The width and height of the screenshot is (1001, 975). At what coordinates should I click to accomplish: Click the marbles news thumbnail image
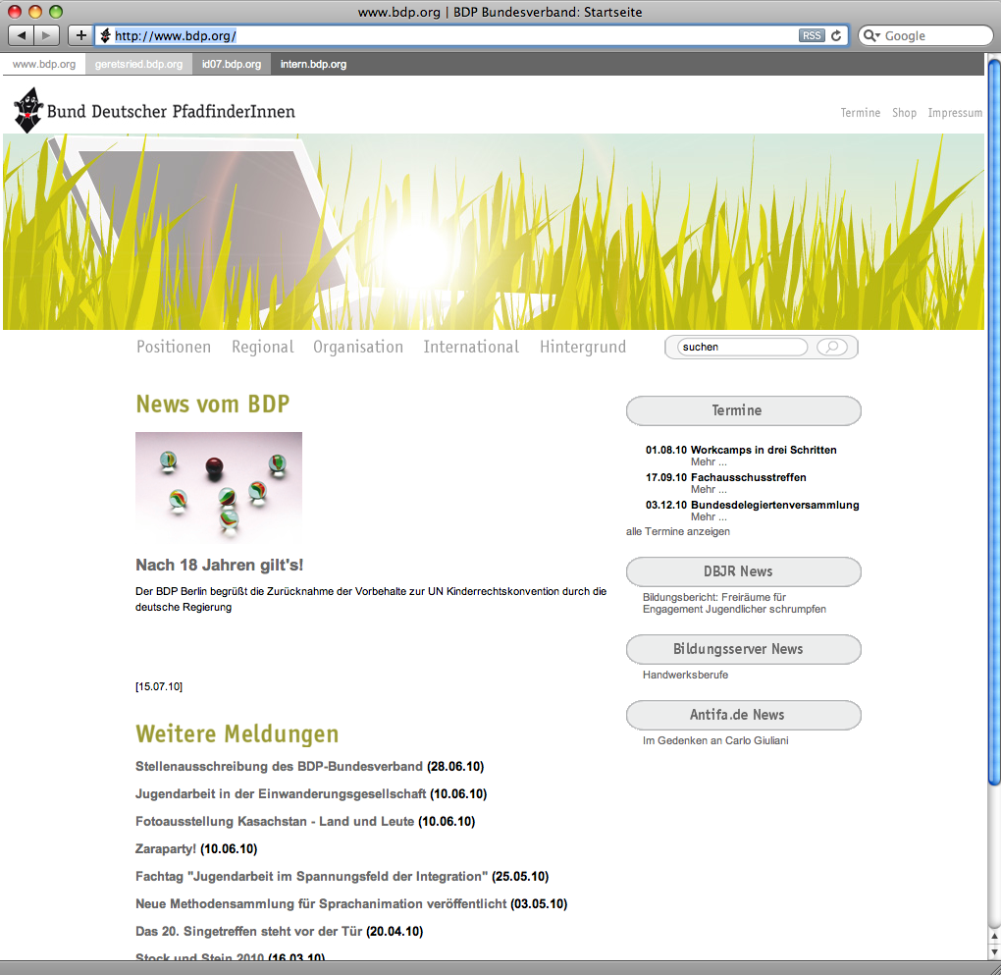[219, 487]
